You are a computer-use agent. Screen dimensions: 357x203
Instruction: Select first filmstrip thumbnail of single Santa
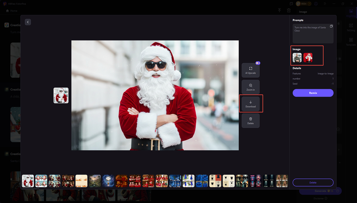28,181
